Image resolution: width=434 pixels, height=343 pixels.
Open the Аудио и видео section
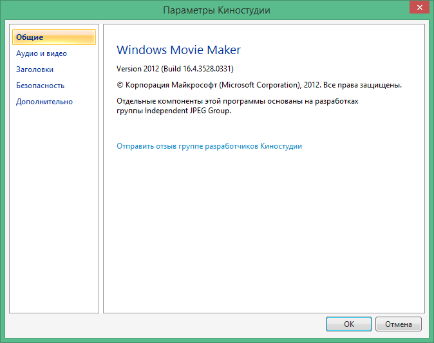41,53
